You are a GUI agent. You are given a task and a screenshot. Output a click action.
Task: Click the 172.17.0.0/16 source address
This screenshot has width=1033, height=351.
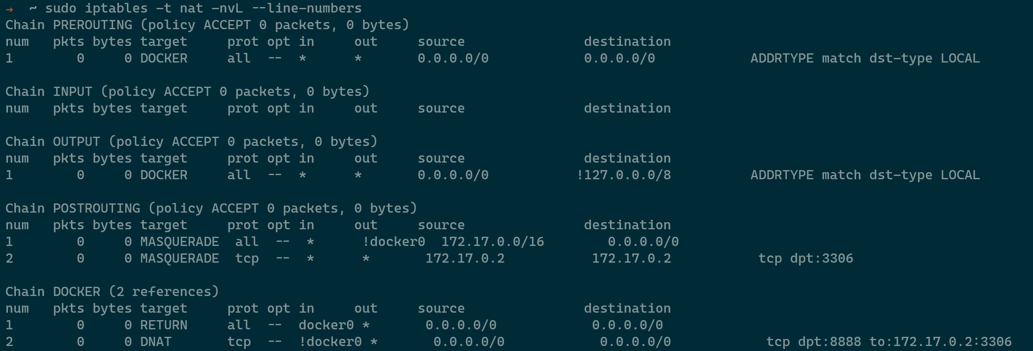[x=493, y=242]
